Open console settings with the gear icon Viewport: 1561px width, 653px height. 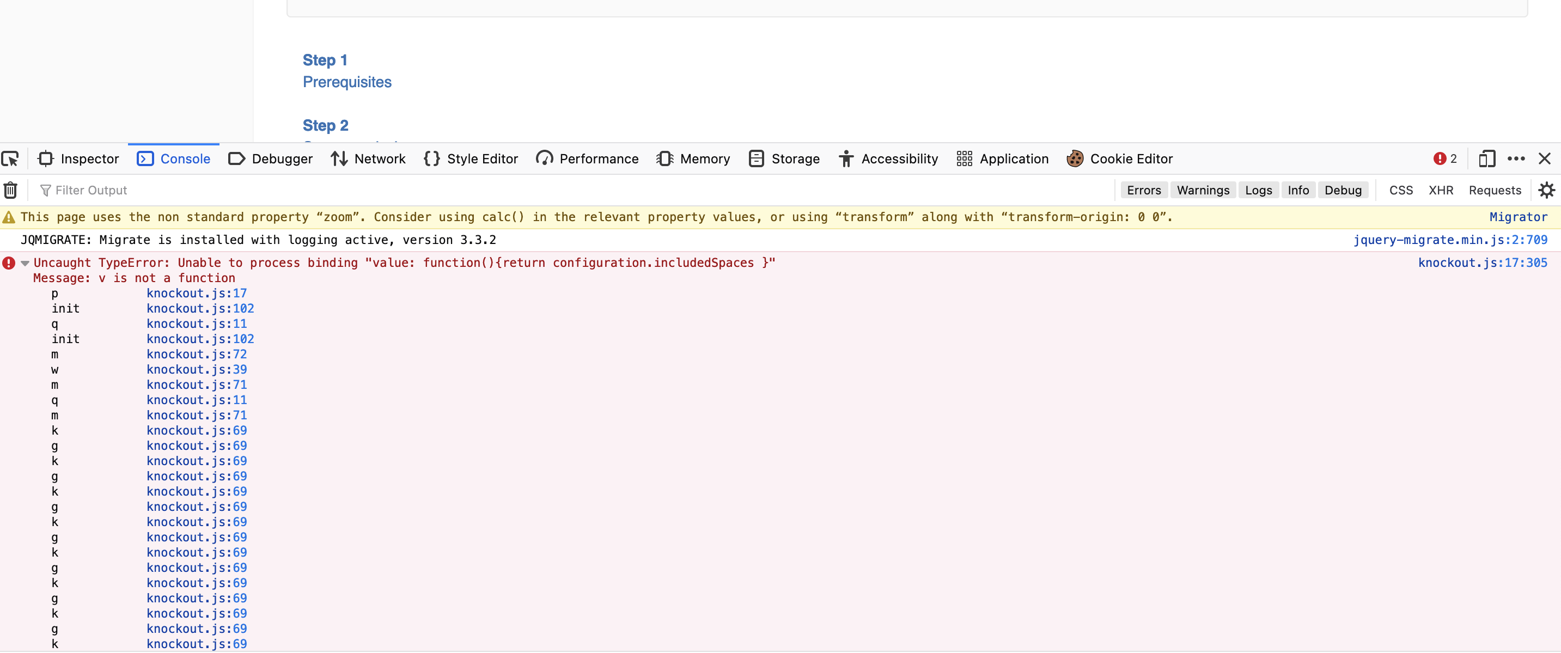(1547, 190)
